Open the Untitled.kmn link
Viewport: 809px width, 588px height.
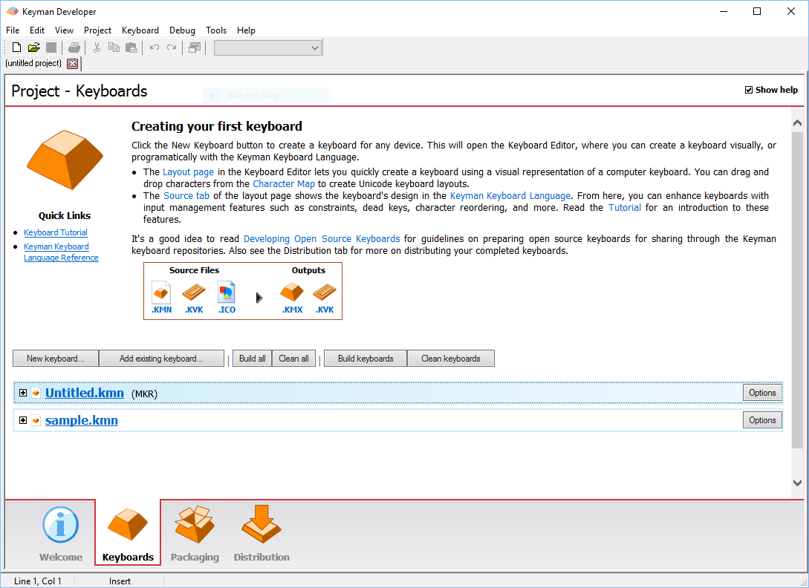(x=85, y=393)
